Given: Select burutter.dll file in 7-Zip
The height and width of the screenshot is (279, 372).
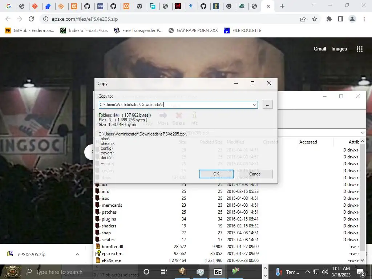Looking at the screenshot, I should (x=112, y=247).
